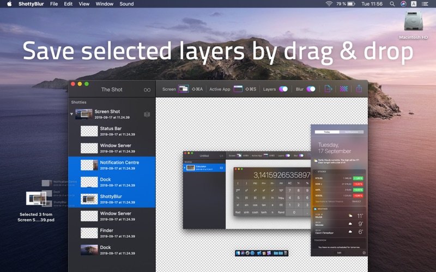
Task: Toggle the Blur switch off
Action: tap(311, 89)
